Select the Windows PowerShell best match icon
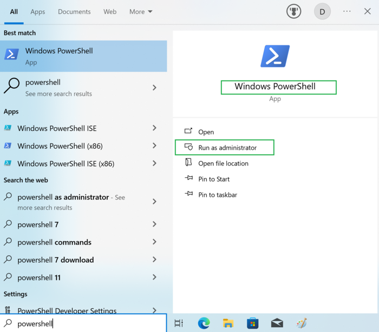The width and height of the screenshot is (379, 332). (x=11, y=54)
